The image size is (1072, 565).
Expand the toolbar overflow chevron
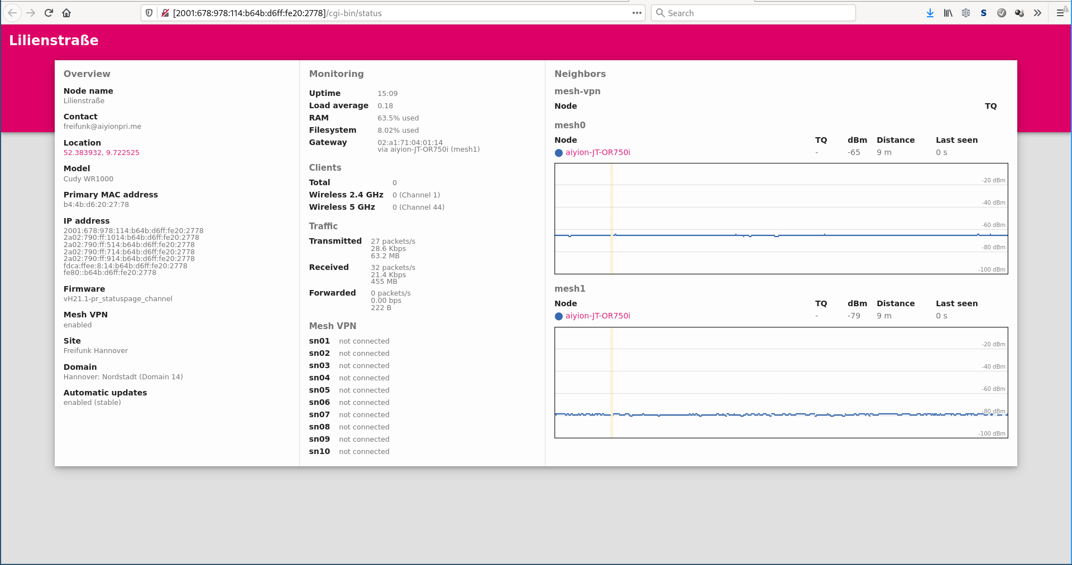(x=1037, y=13)
